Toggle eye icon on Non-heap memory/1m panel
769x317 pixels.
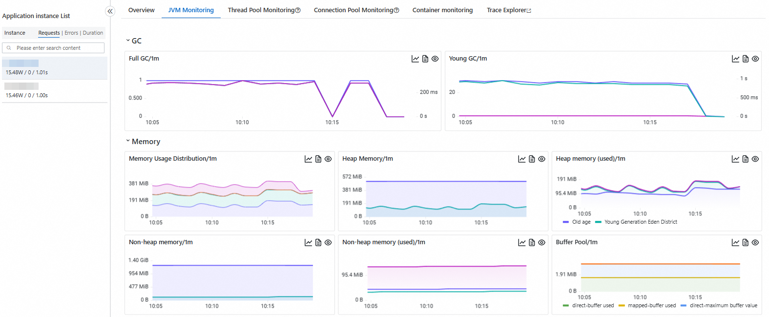(x=328, y=243)
